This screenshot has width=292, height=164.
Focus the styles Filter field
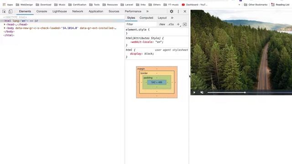141,24
